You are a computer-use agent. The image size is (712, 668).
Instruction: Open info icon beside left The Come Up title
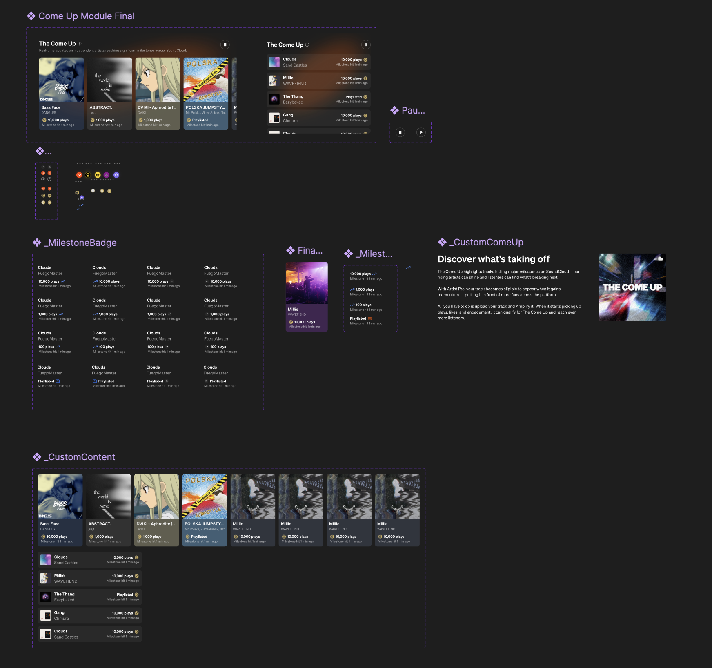(x=80, y=44)
